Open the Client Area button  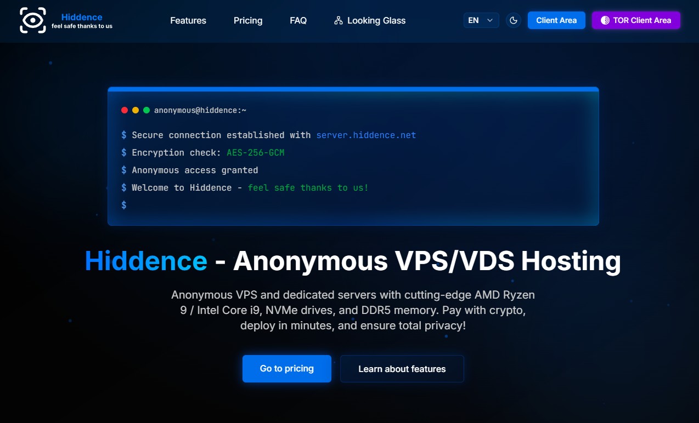click(x=556, y=20)
